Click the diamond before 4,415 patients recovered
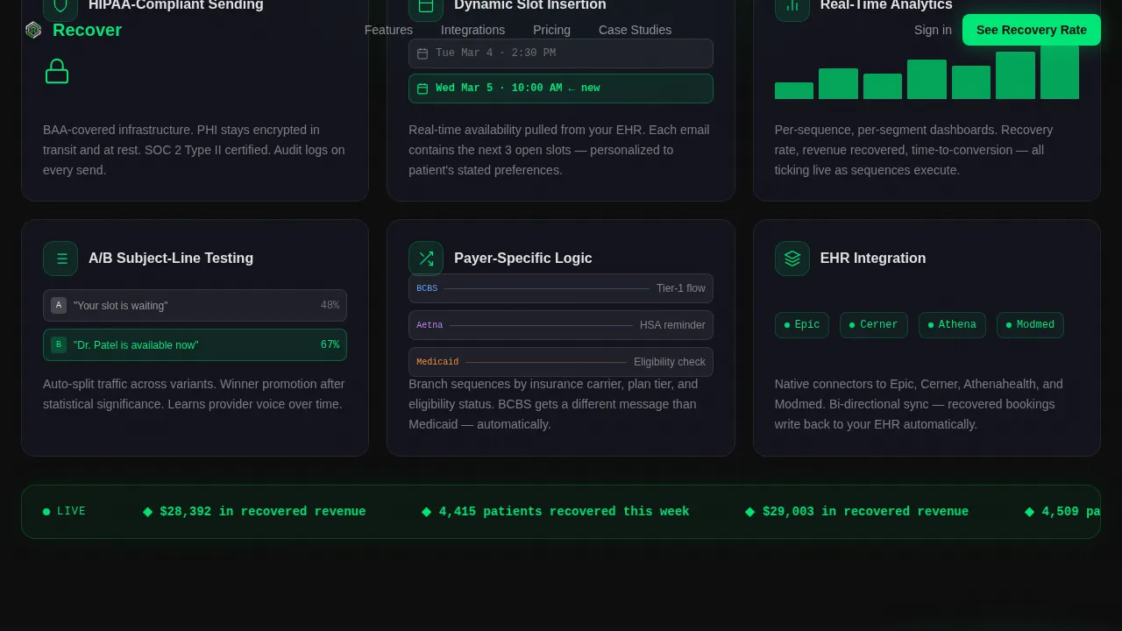 [427, 512]
